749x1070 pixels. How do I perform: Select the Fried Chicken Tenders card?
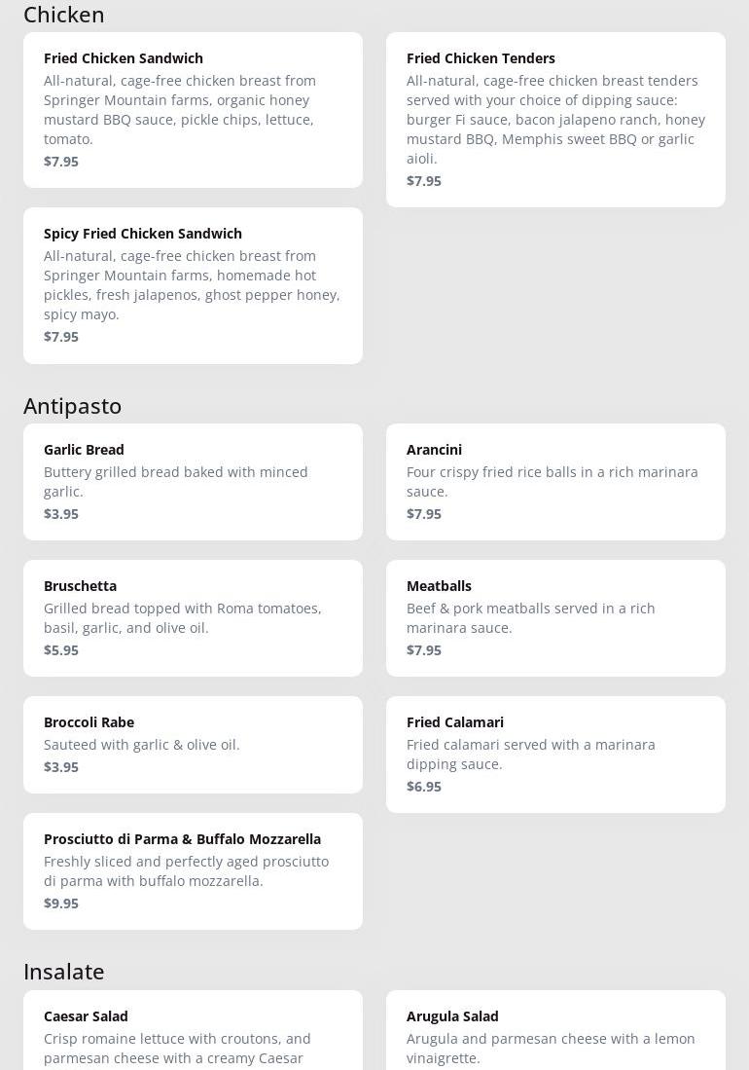point(555,119)
